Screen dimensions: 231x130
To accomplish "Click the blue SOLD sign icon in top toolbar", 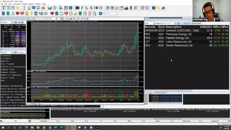I will click(x=34, y=8).
